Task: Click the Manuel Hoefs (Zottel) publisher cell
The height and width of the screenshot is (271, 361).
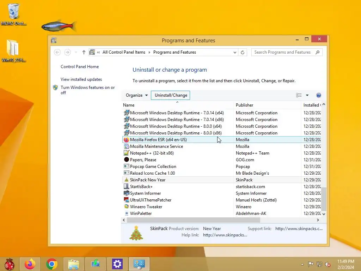Action: (x=256, y=200)
